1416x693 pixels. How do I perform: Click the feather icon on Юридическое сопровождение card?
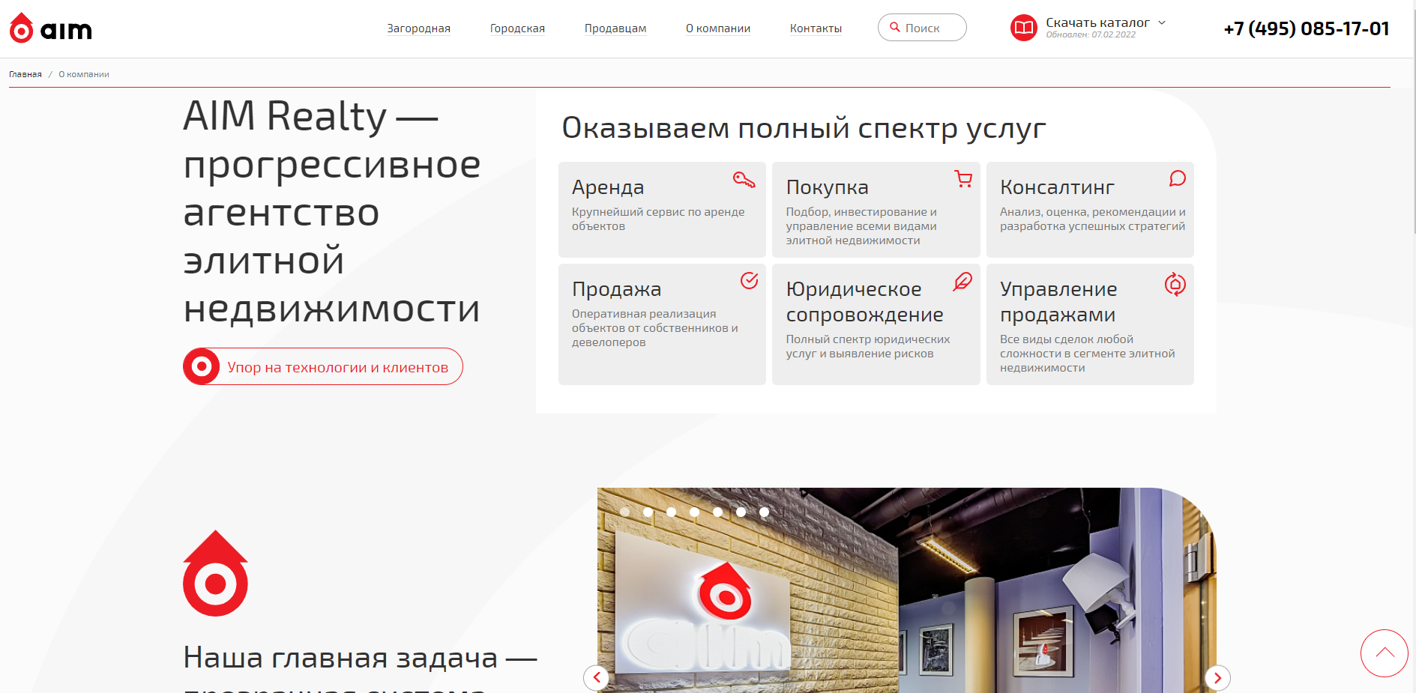click(x=962, y=281)
